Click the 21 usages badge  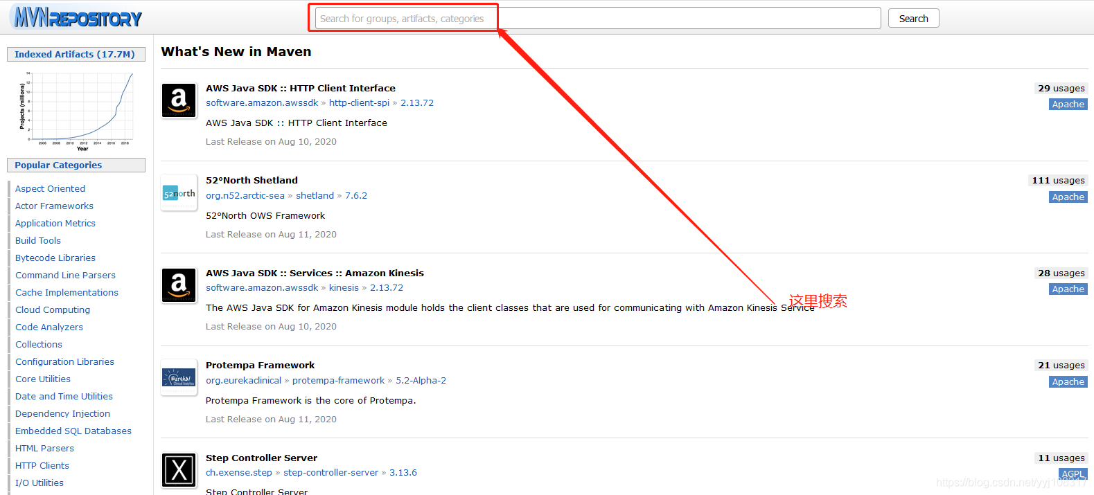tap(1061, 365)
